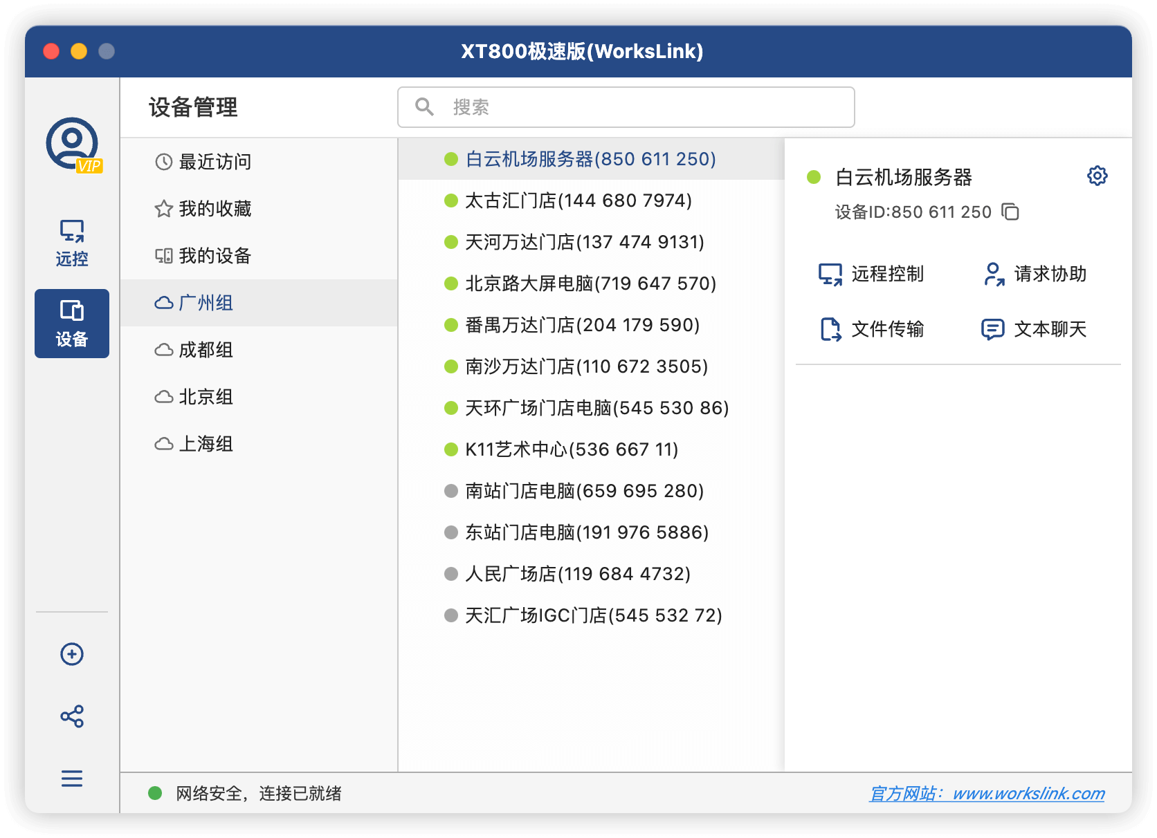Click the cloud icon beside 广州组
Screen dimensions: 1157x838
coord(164,303)
